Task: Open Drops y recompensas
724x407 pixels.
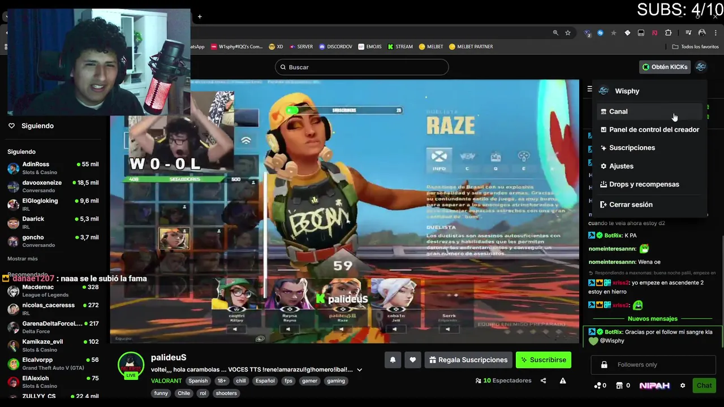Action: (x=649, y=184)
